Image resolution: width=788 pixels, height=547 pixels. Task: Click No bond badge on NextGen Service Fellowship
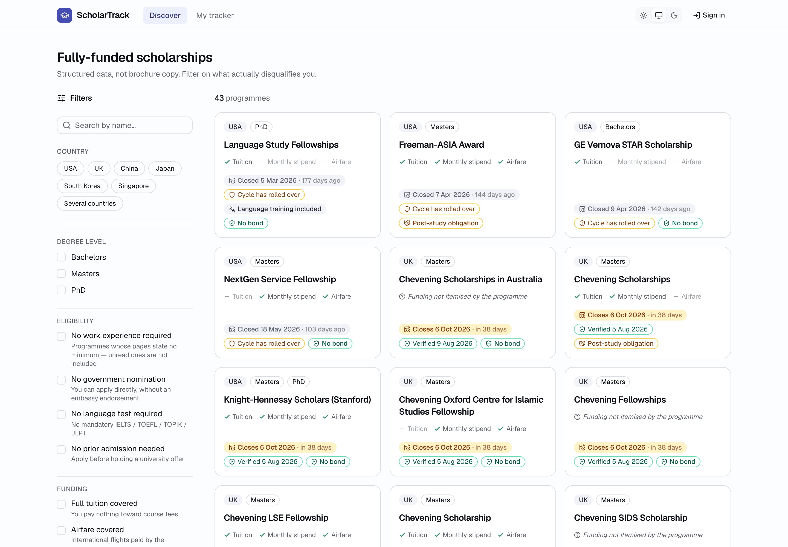coord(330,344)
